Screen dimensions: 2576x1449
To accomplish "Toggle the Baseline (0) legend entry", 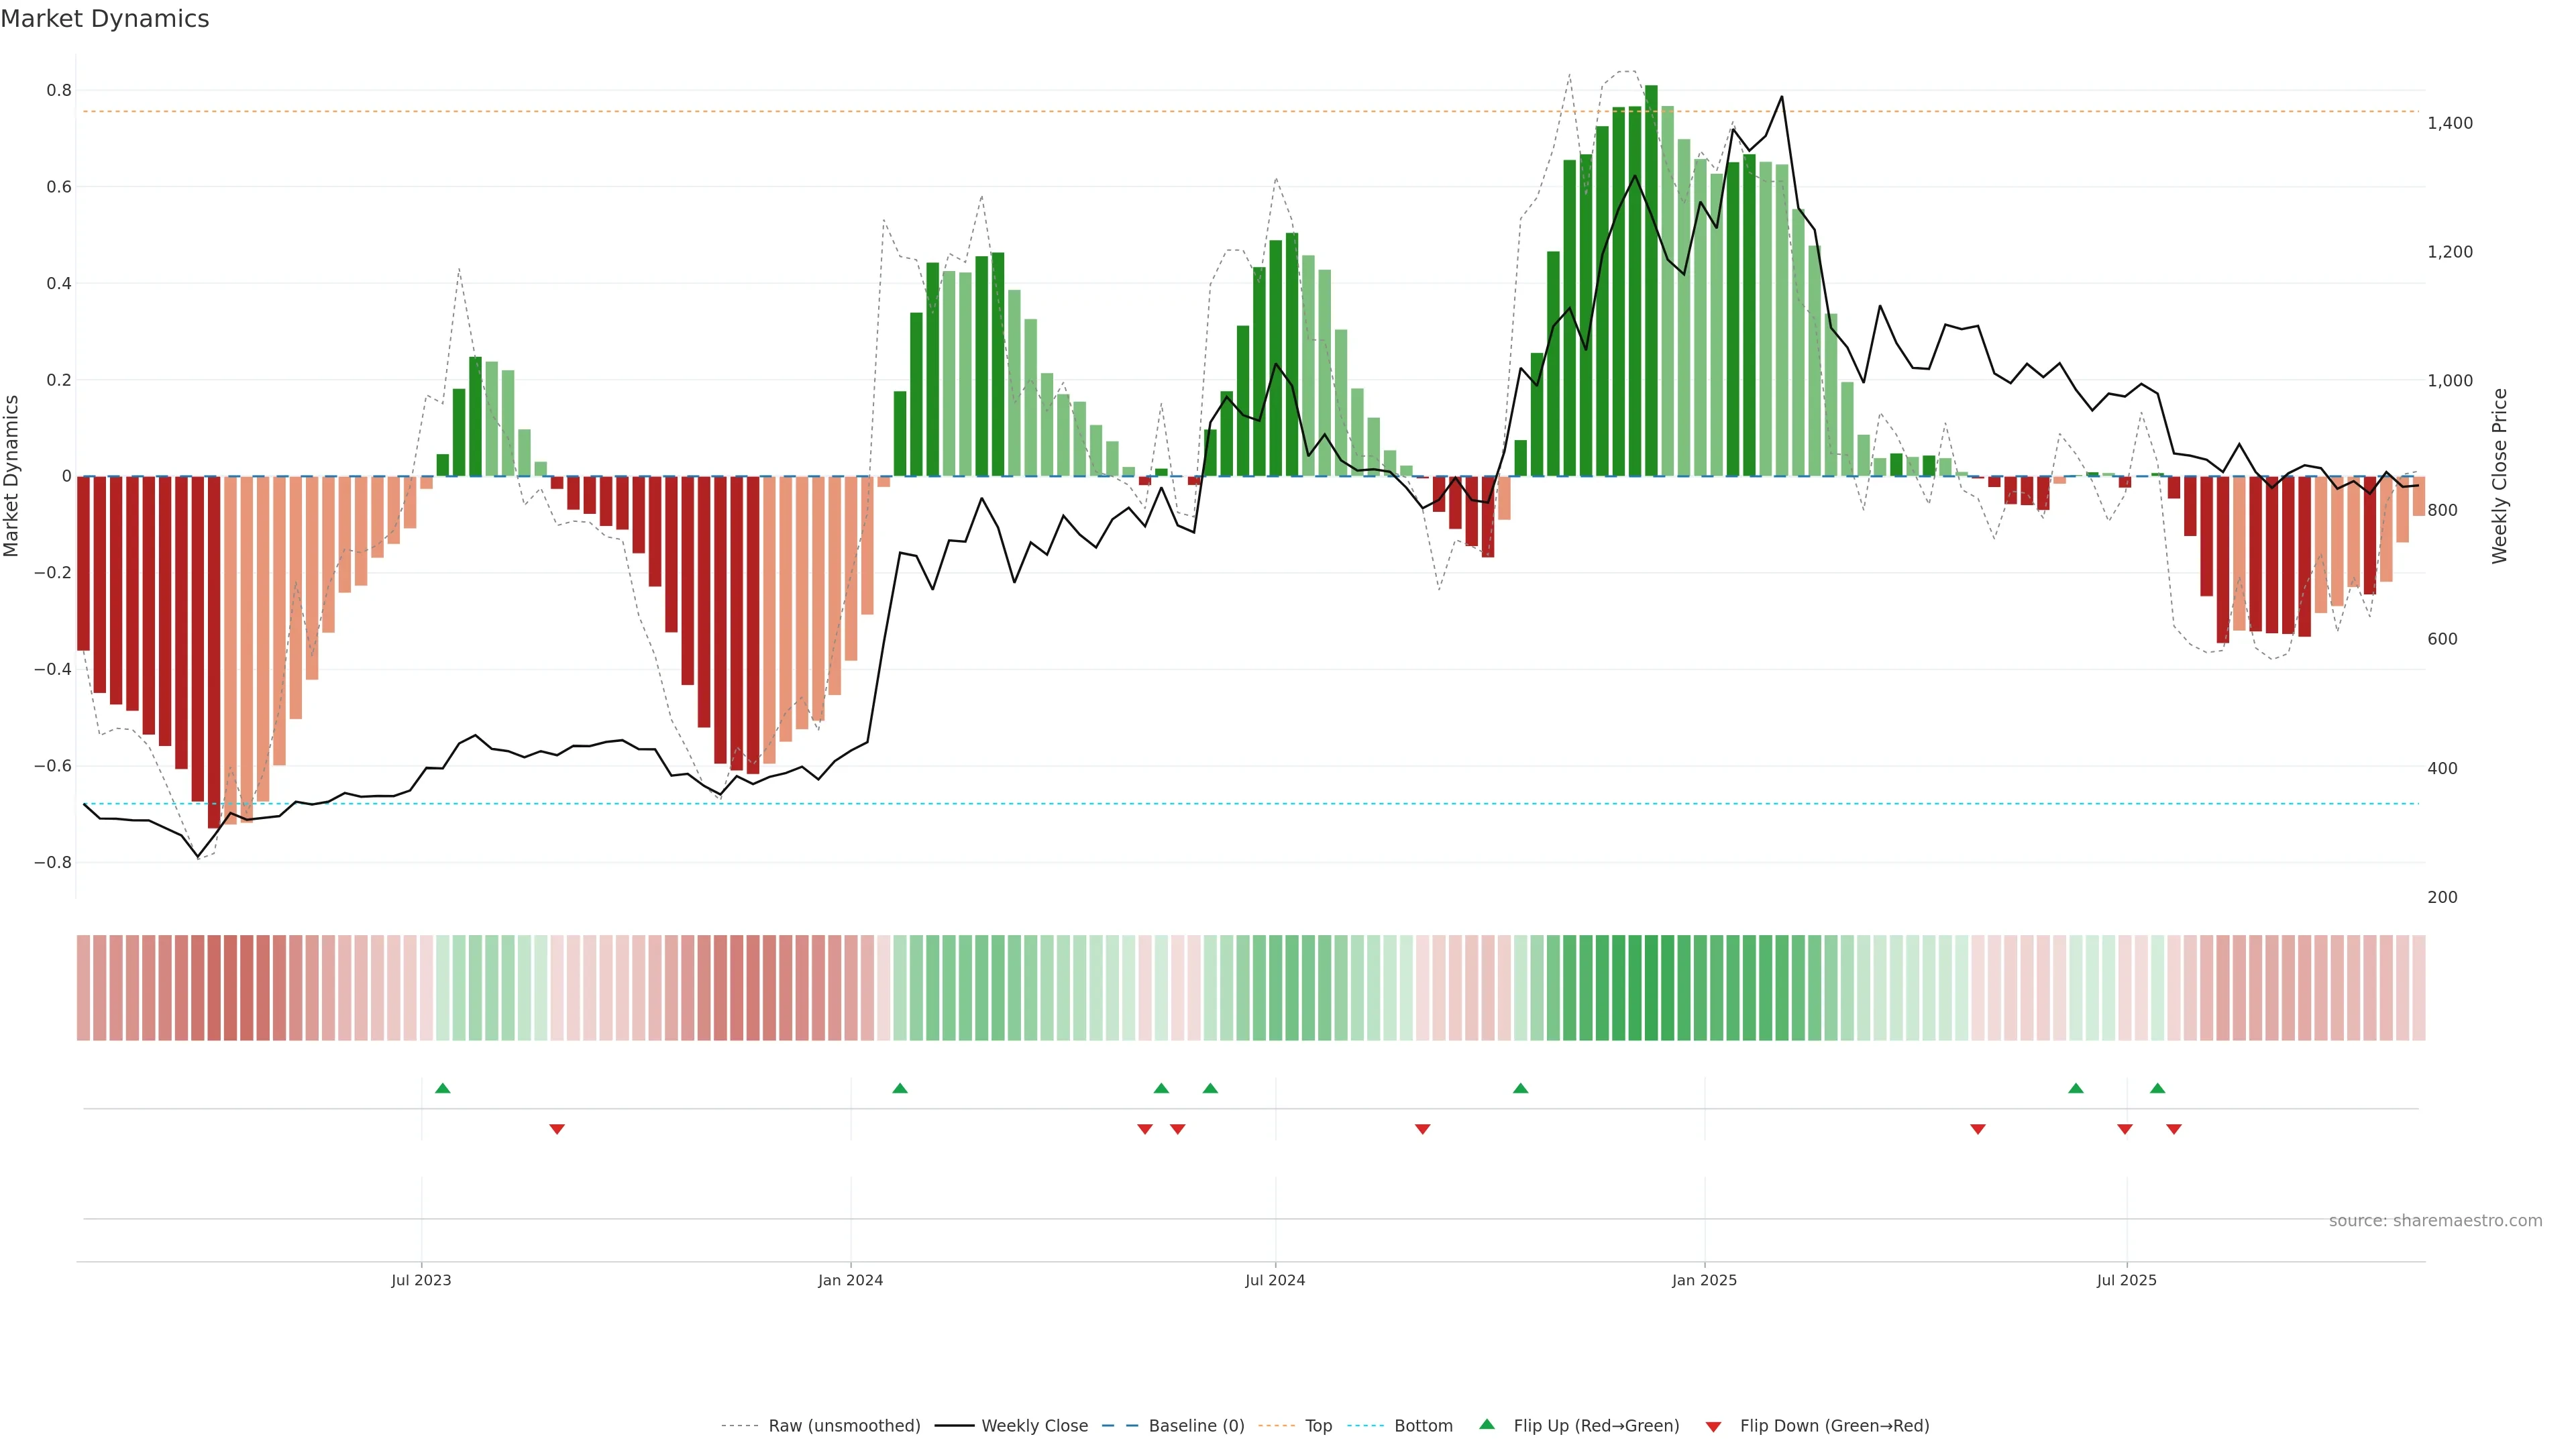I will point(1196,1426).
